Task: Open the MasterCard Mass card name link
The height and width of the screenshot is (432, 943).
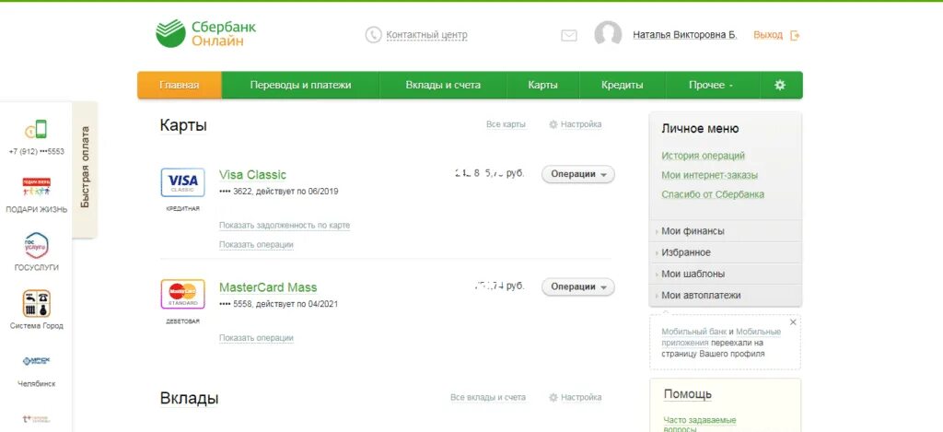Action: tap(268, 287)
